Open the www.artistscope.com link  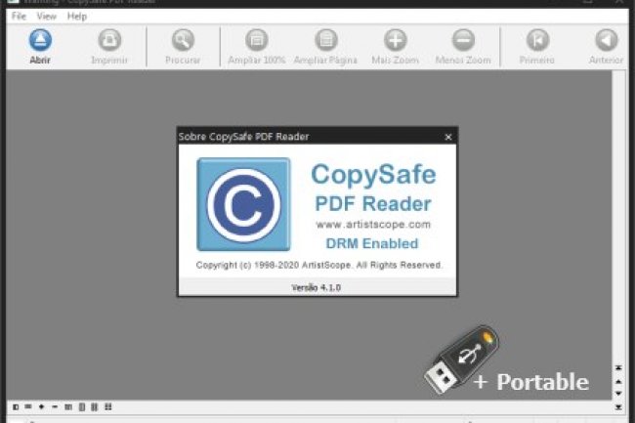[373, 225]
